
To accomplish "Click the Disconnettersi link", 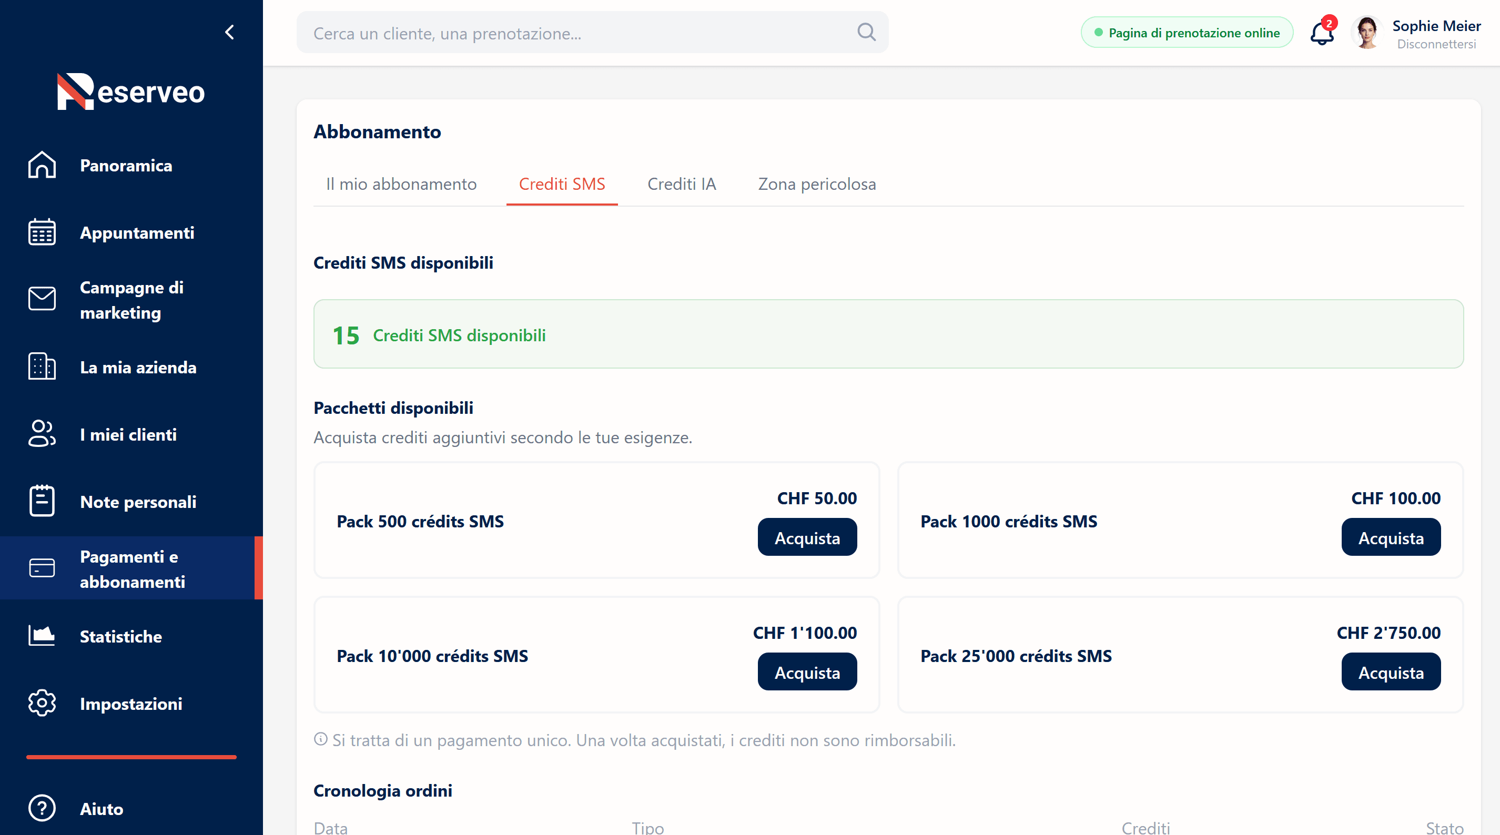I will tap(1436, 44).
